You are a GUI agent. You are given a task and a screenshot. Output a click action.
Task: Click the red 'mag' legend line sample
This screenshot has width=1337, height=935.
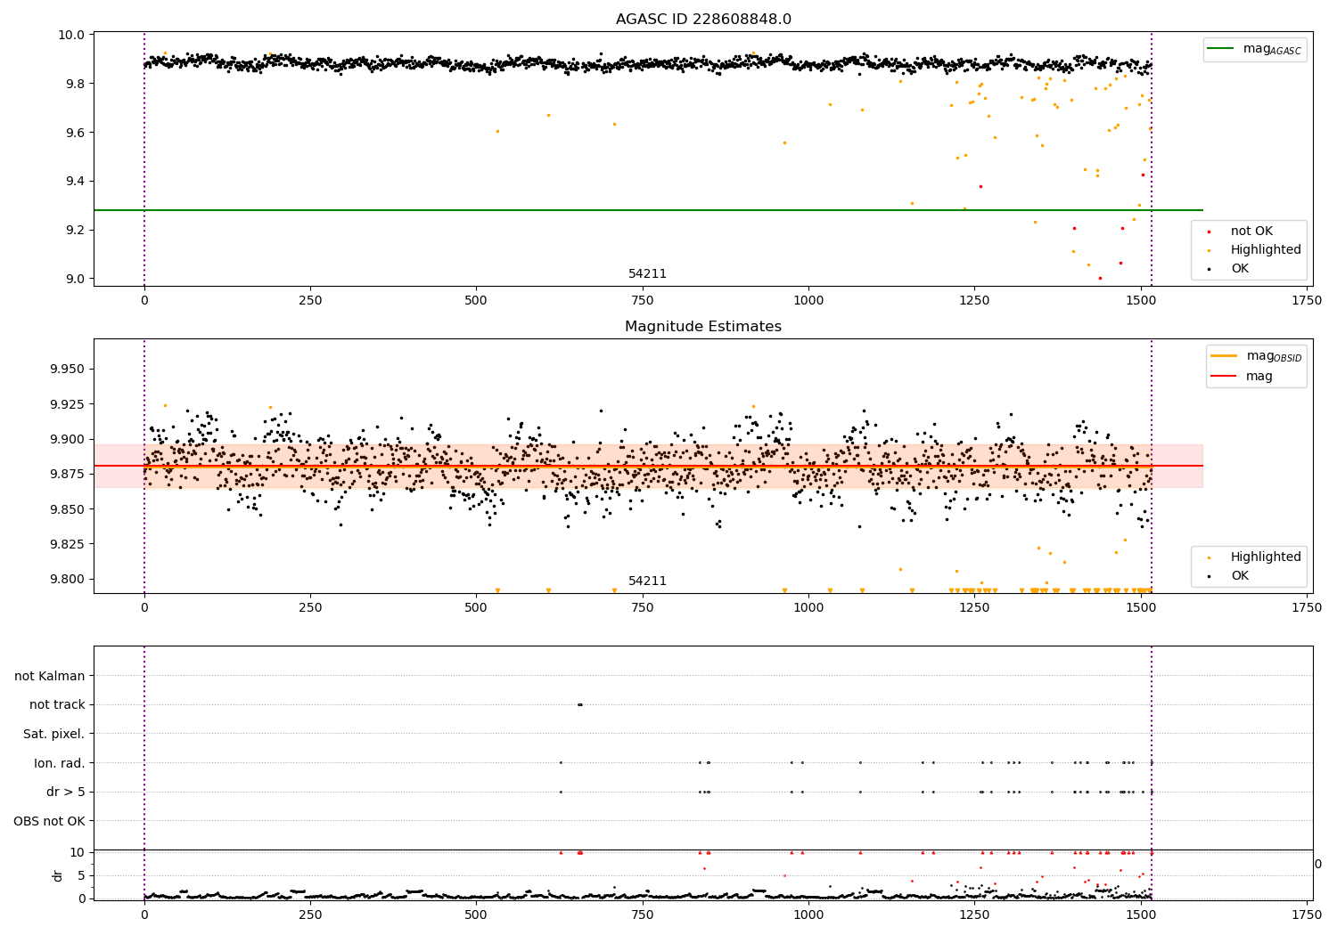tap(1224, 377)
